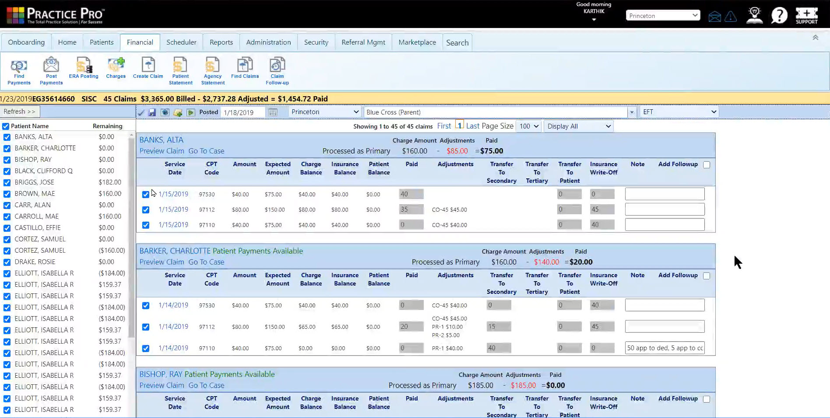The height and width of the screenshot is (418, 830).
Task: Click Go To Case for BISHOP, RAY
Action: tap(206, 385)
